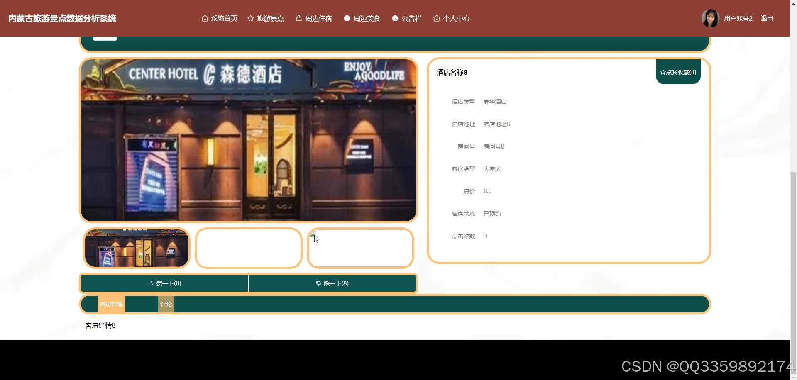Click the site title 内蒙古旅游景点数据分析系统
The height and width of the screenshot is (380, 797).
pos(62,18)
